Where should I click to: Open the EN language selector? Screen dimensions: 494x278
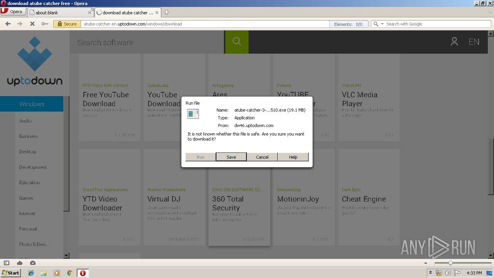474,42
